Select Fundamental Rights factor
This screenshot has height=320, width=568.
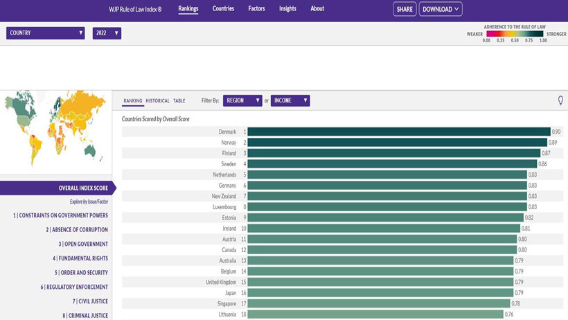(80, 258)
